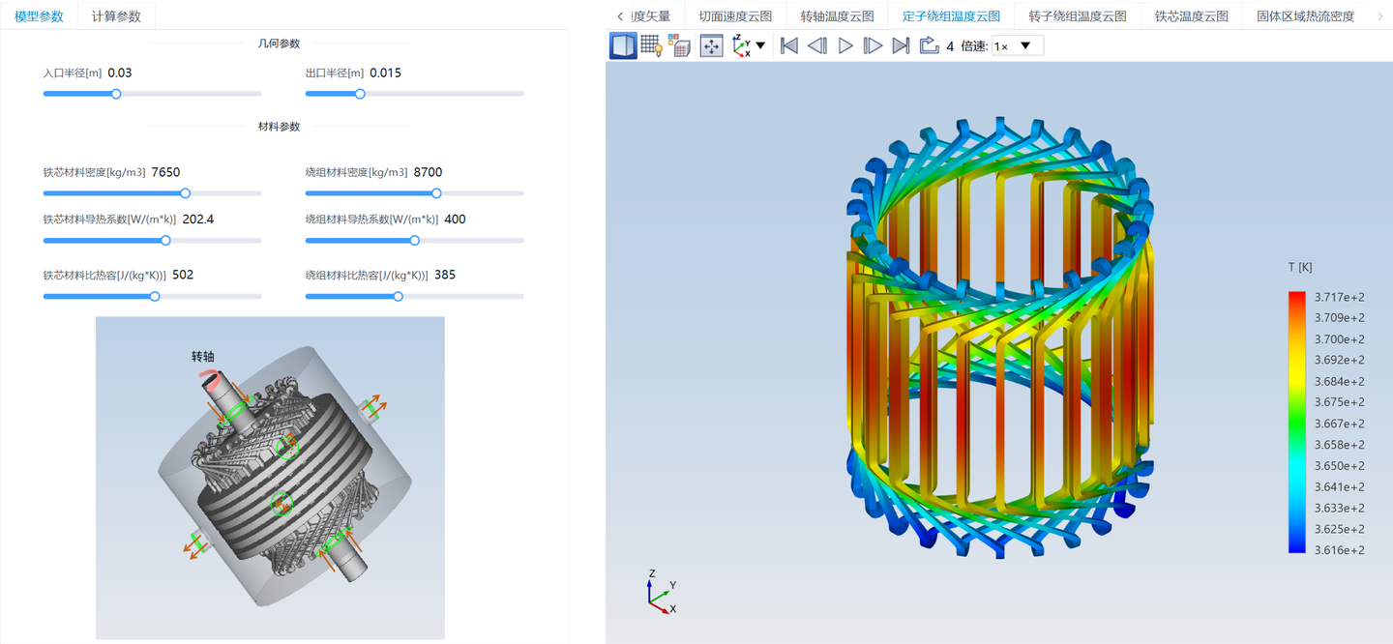This screenshot has height=644, width=1393.
Task: Step back one animation frame
Action: click(x=817, y=45)
